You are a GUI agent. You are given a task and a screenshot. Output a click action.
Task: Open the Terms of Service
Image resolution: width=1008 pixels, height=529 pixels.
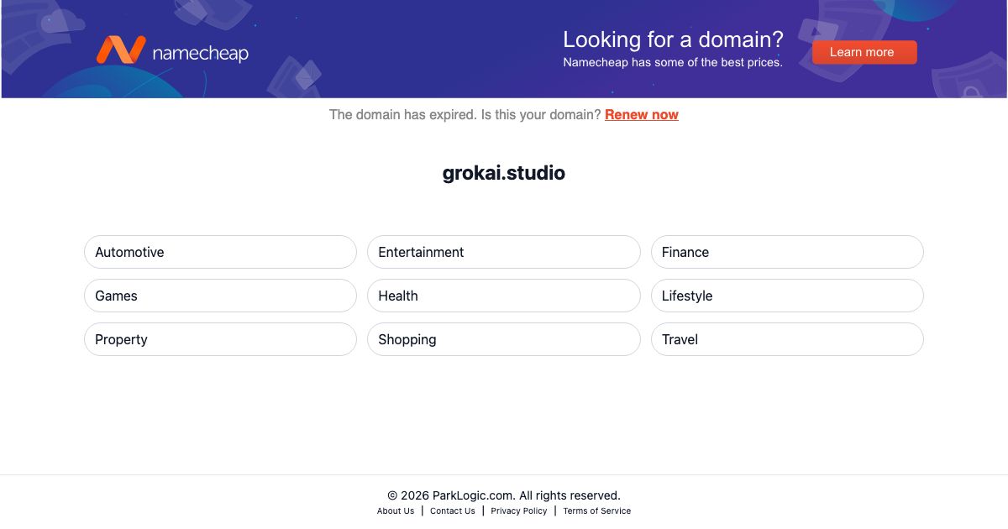pos(596,511)
